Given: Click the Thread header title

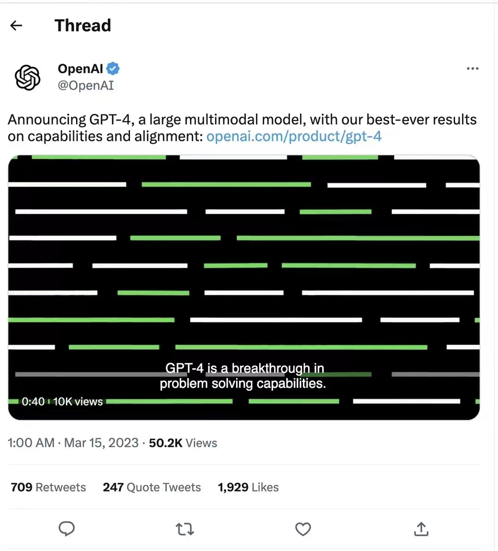Looking at the screenshot, I should point(83,25).
